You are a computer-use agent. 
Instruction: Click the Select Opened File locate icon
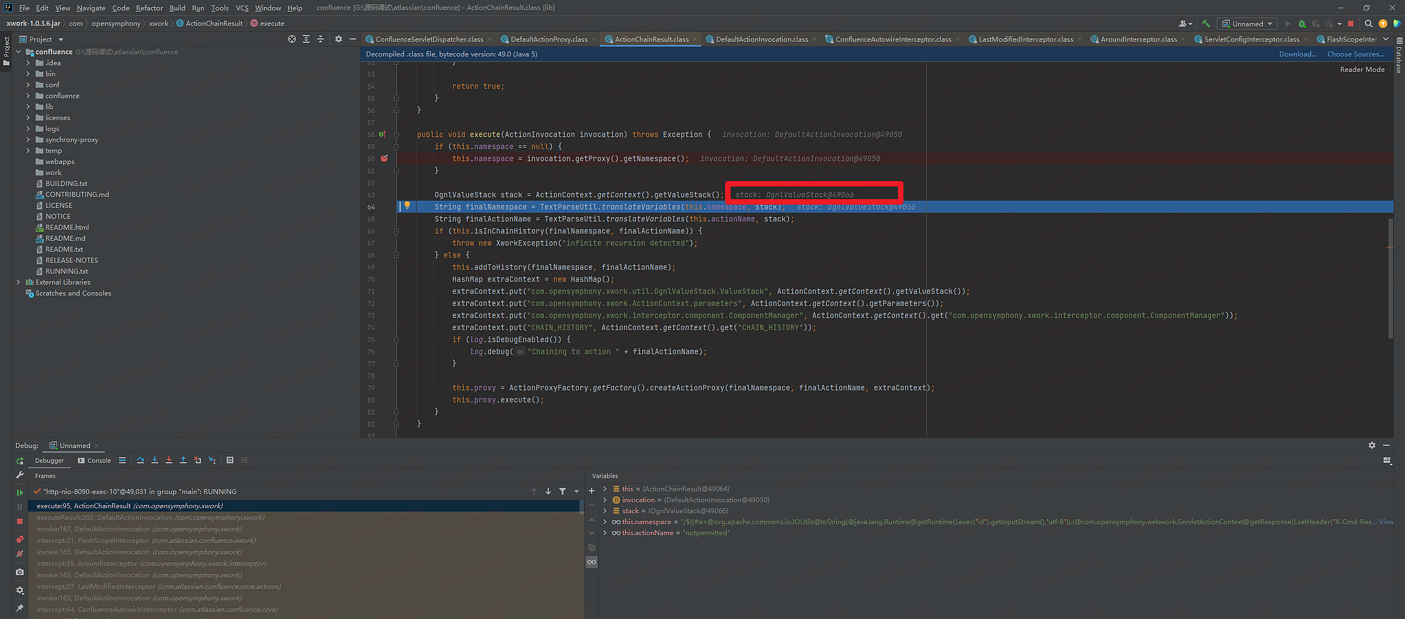point(292,39)
